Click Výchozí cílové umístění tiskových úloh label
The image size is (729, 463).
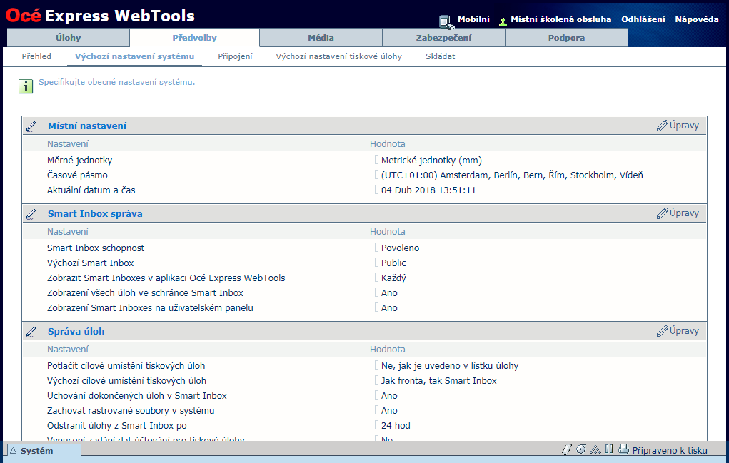pos(126,380)
